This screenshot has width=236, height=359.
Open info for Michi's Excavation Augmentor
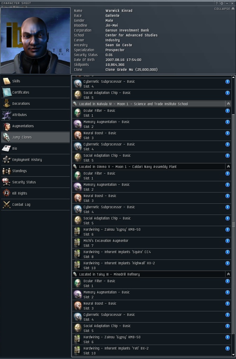[x=227, y=241]
